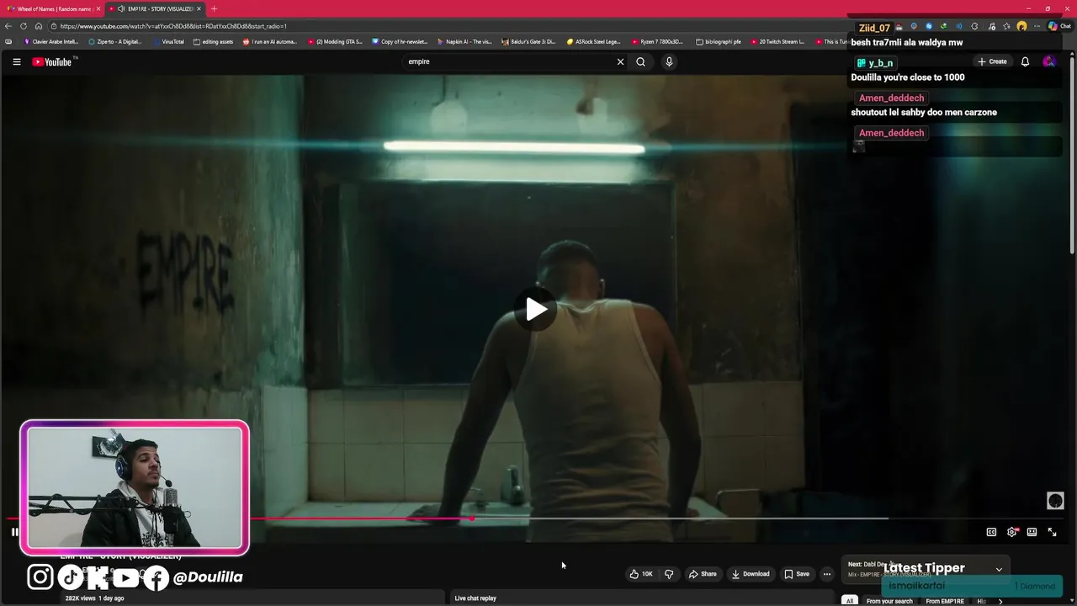Open the YouTube hamburger guide menu
This screenshot has height=606, width=1077.
16,61
